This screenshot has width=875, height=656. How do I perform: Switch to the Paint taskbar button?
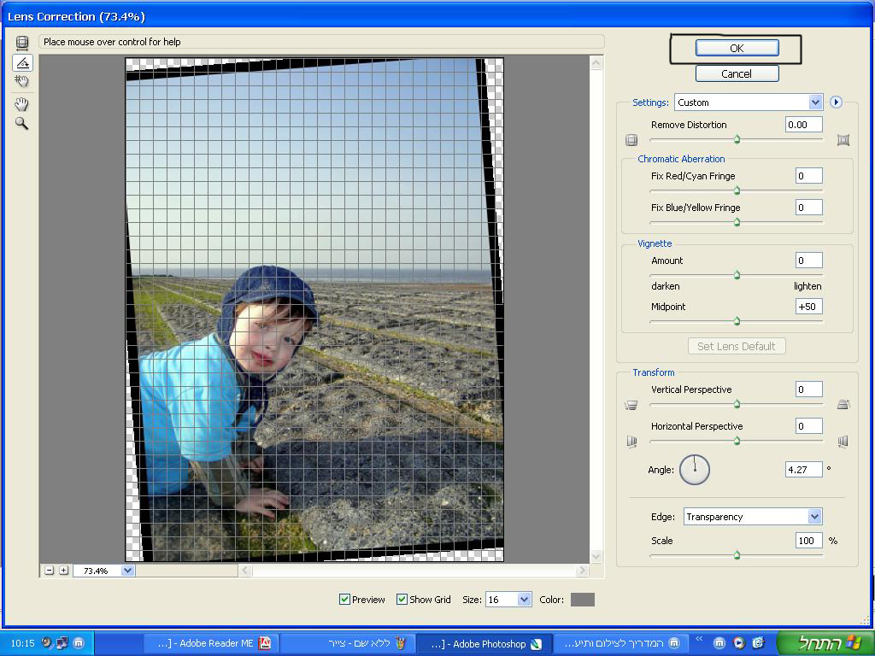click(348, 644)
